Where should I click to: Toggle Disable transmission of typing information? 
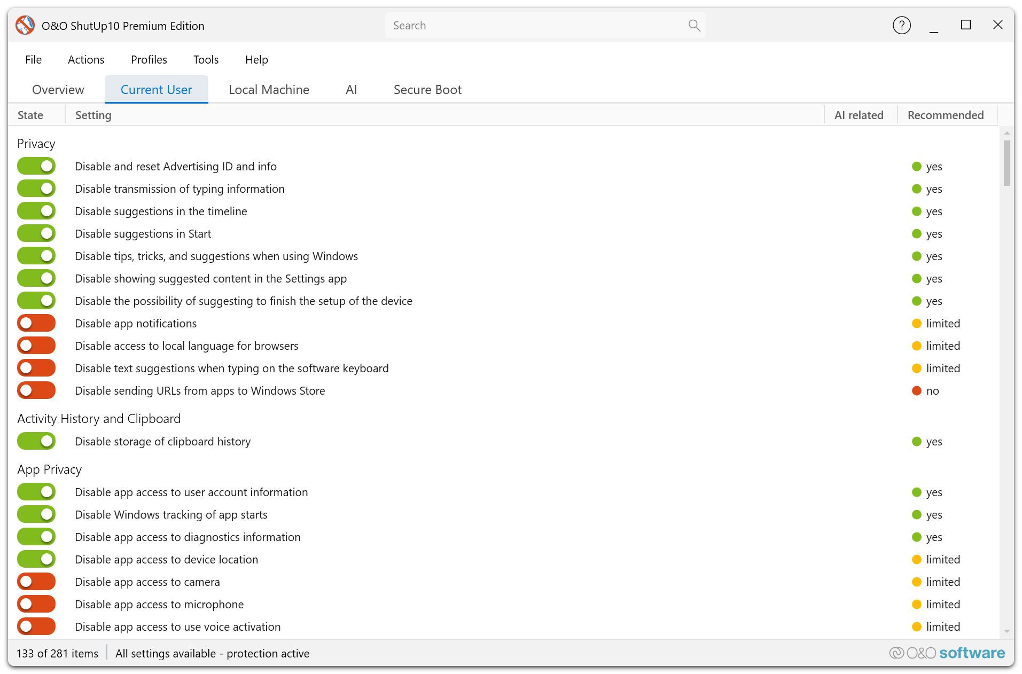point(36,189)
